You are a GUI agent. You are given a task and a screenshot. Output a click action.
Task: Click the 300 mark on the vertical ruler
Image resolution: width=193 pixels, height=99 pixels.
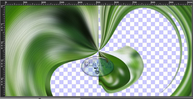[x=2, y=64]
